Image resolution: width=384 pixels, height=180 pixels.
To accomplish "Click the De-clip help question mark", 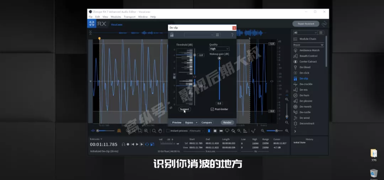I will (233, 35).
